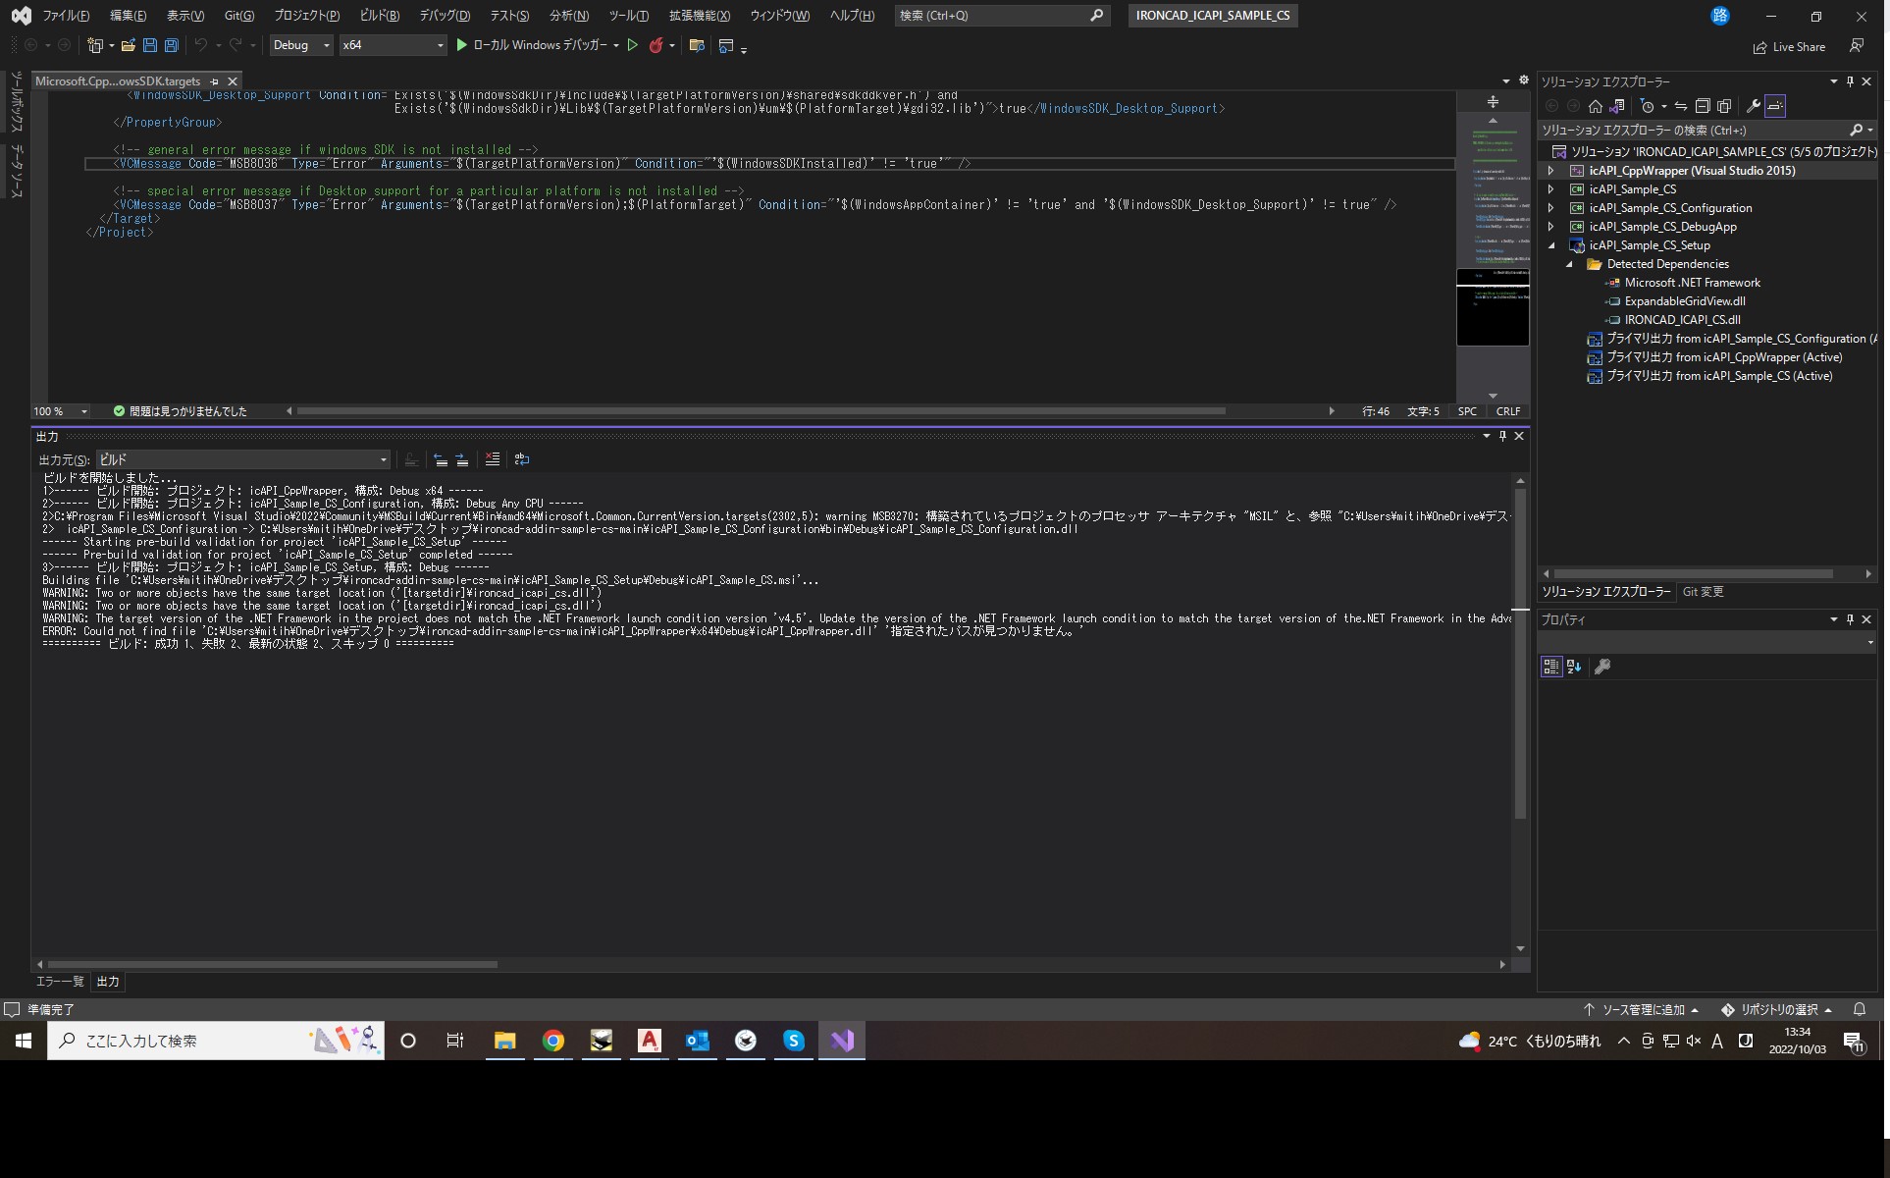Screen dimensions: 1890x1178
Task: Click the output window vertical scrollbar thumb
Action: (x=1520, y=652)
